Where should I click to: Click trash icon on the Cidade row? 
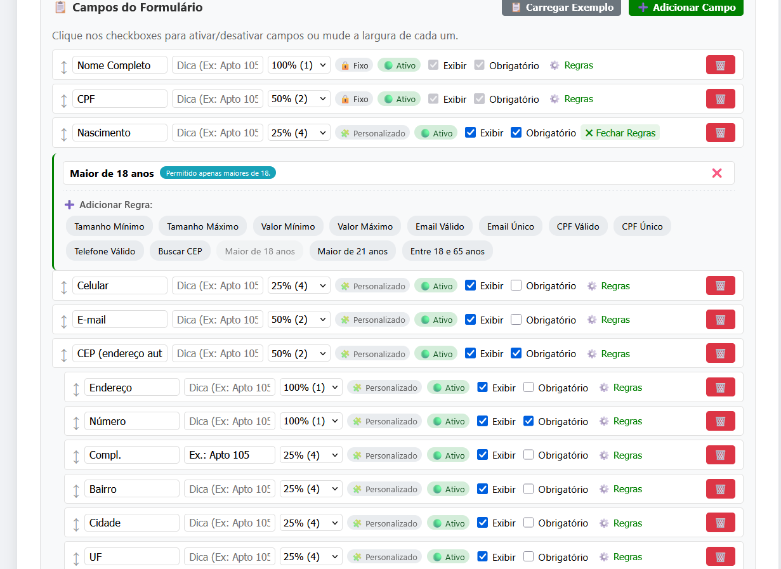click(x=720, y=523)
